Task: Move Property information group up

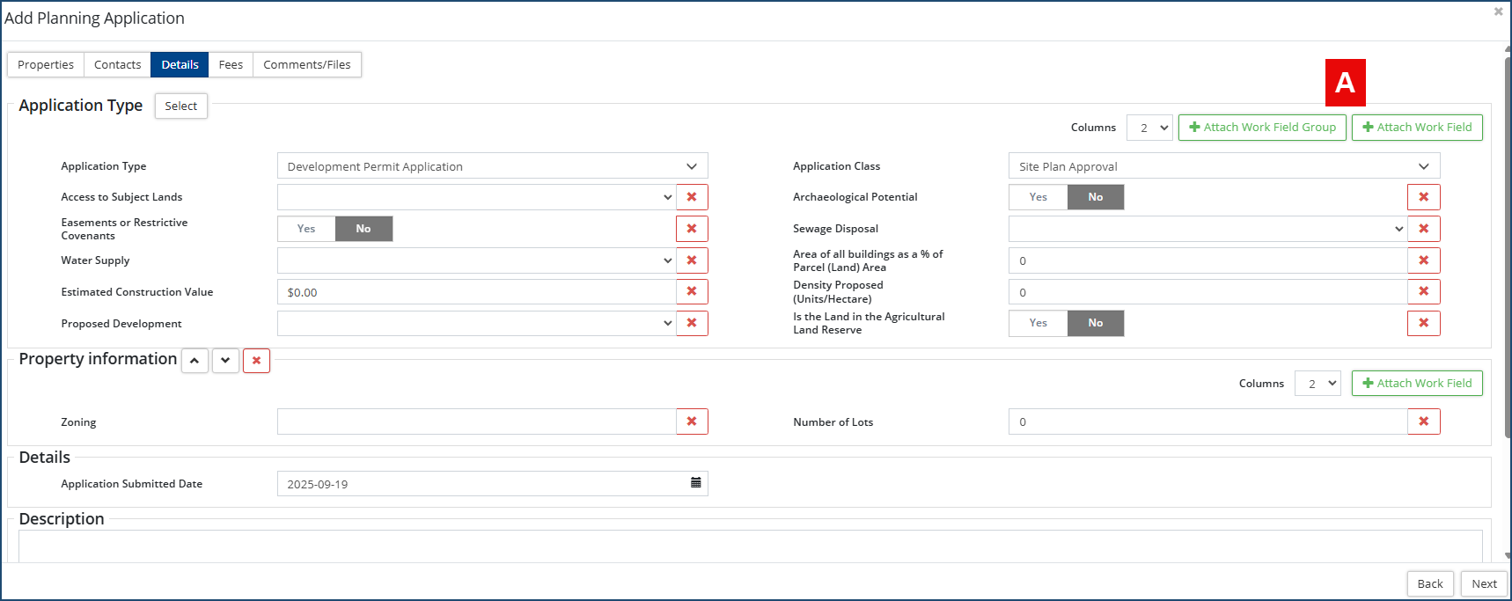Action: click(195, 361)
